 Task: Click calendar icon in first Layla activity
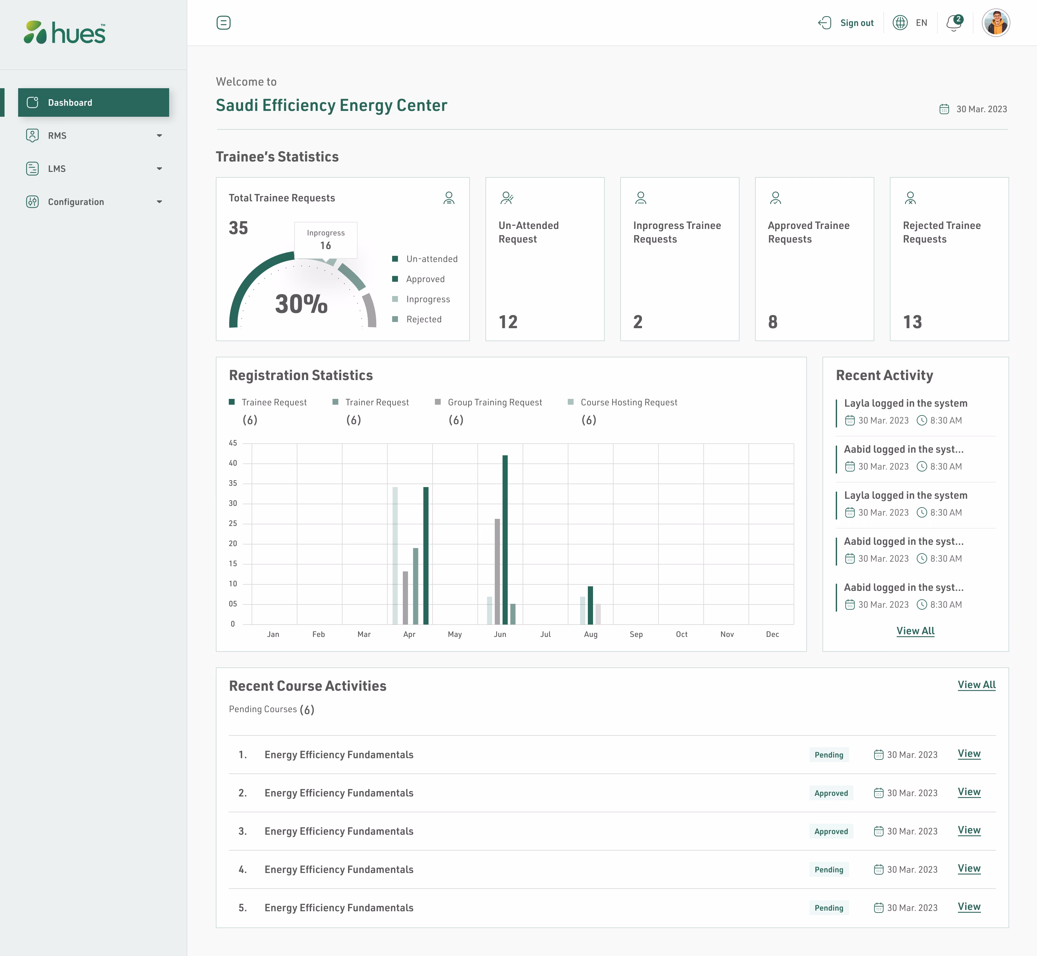(850, 421)
